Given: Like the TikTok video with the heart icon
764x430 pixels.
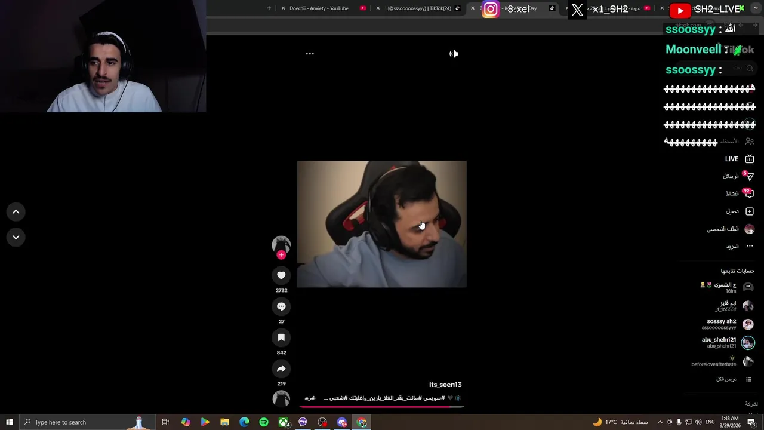Looking at the screenshot, I should tap(281, 275).
